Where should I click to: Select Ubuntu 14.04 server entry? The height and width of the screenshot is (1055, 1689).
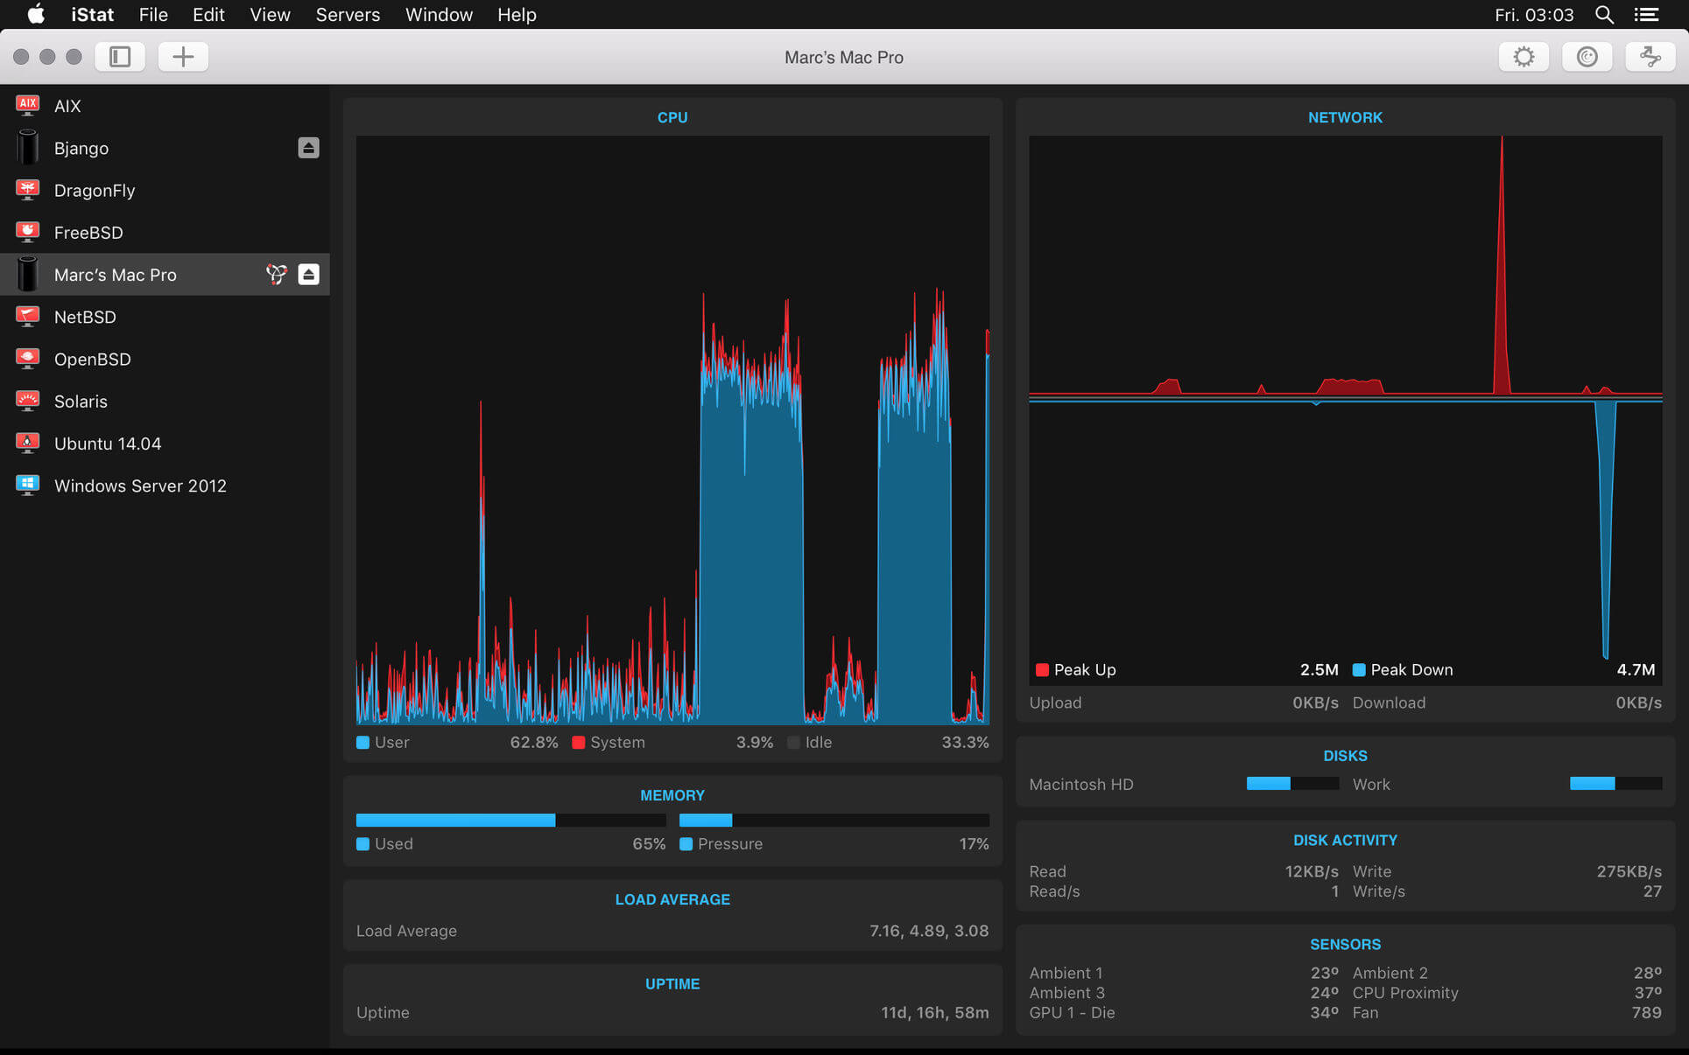click(108, 444)
